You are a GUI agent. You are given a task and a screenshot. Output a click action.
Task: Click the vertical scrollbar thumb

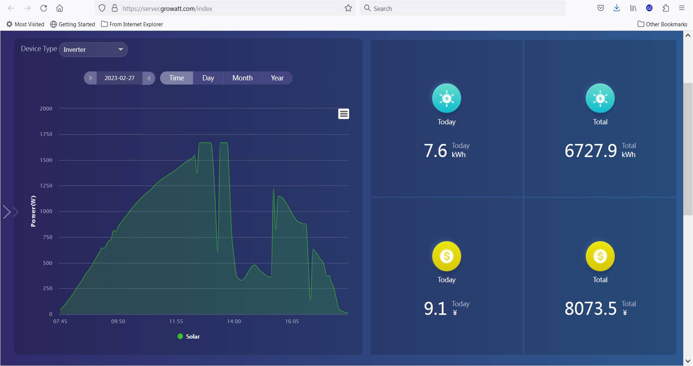coord(688,149)
